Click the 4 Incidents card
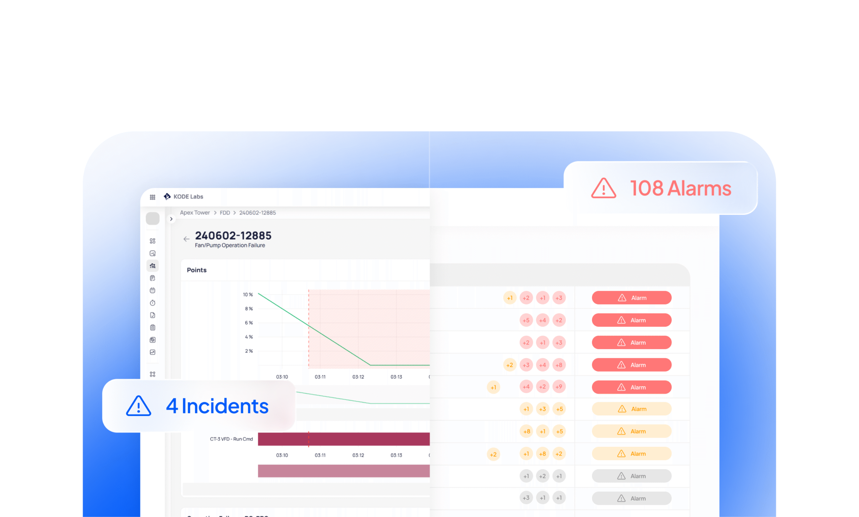Image resolution: width=859 pixels, height=517 pixels. tap(198, 406)
